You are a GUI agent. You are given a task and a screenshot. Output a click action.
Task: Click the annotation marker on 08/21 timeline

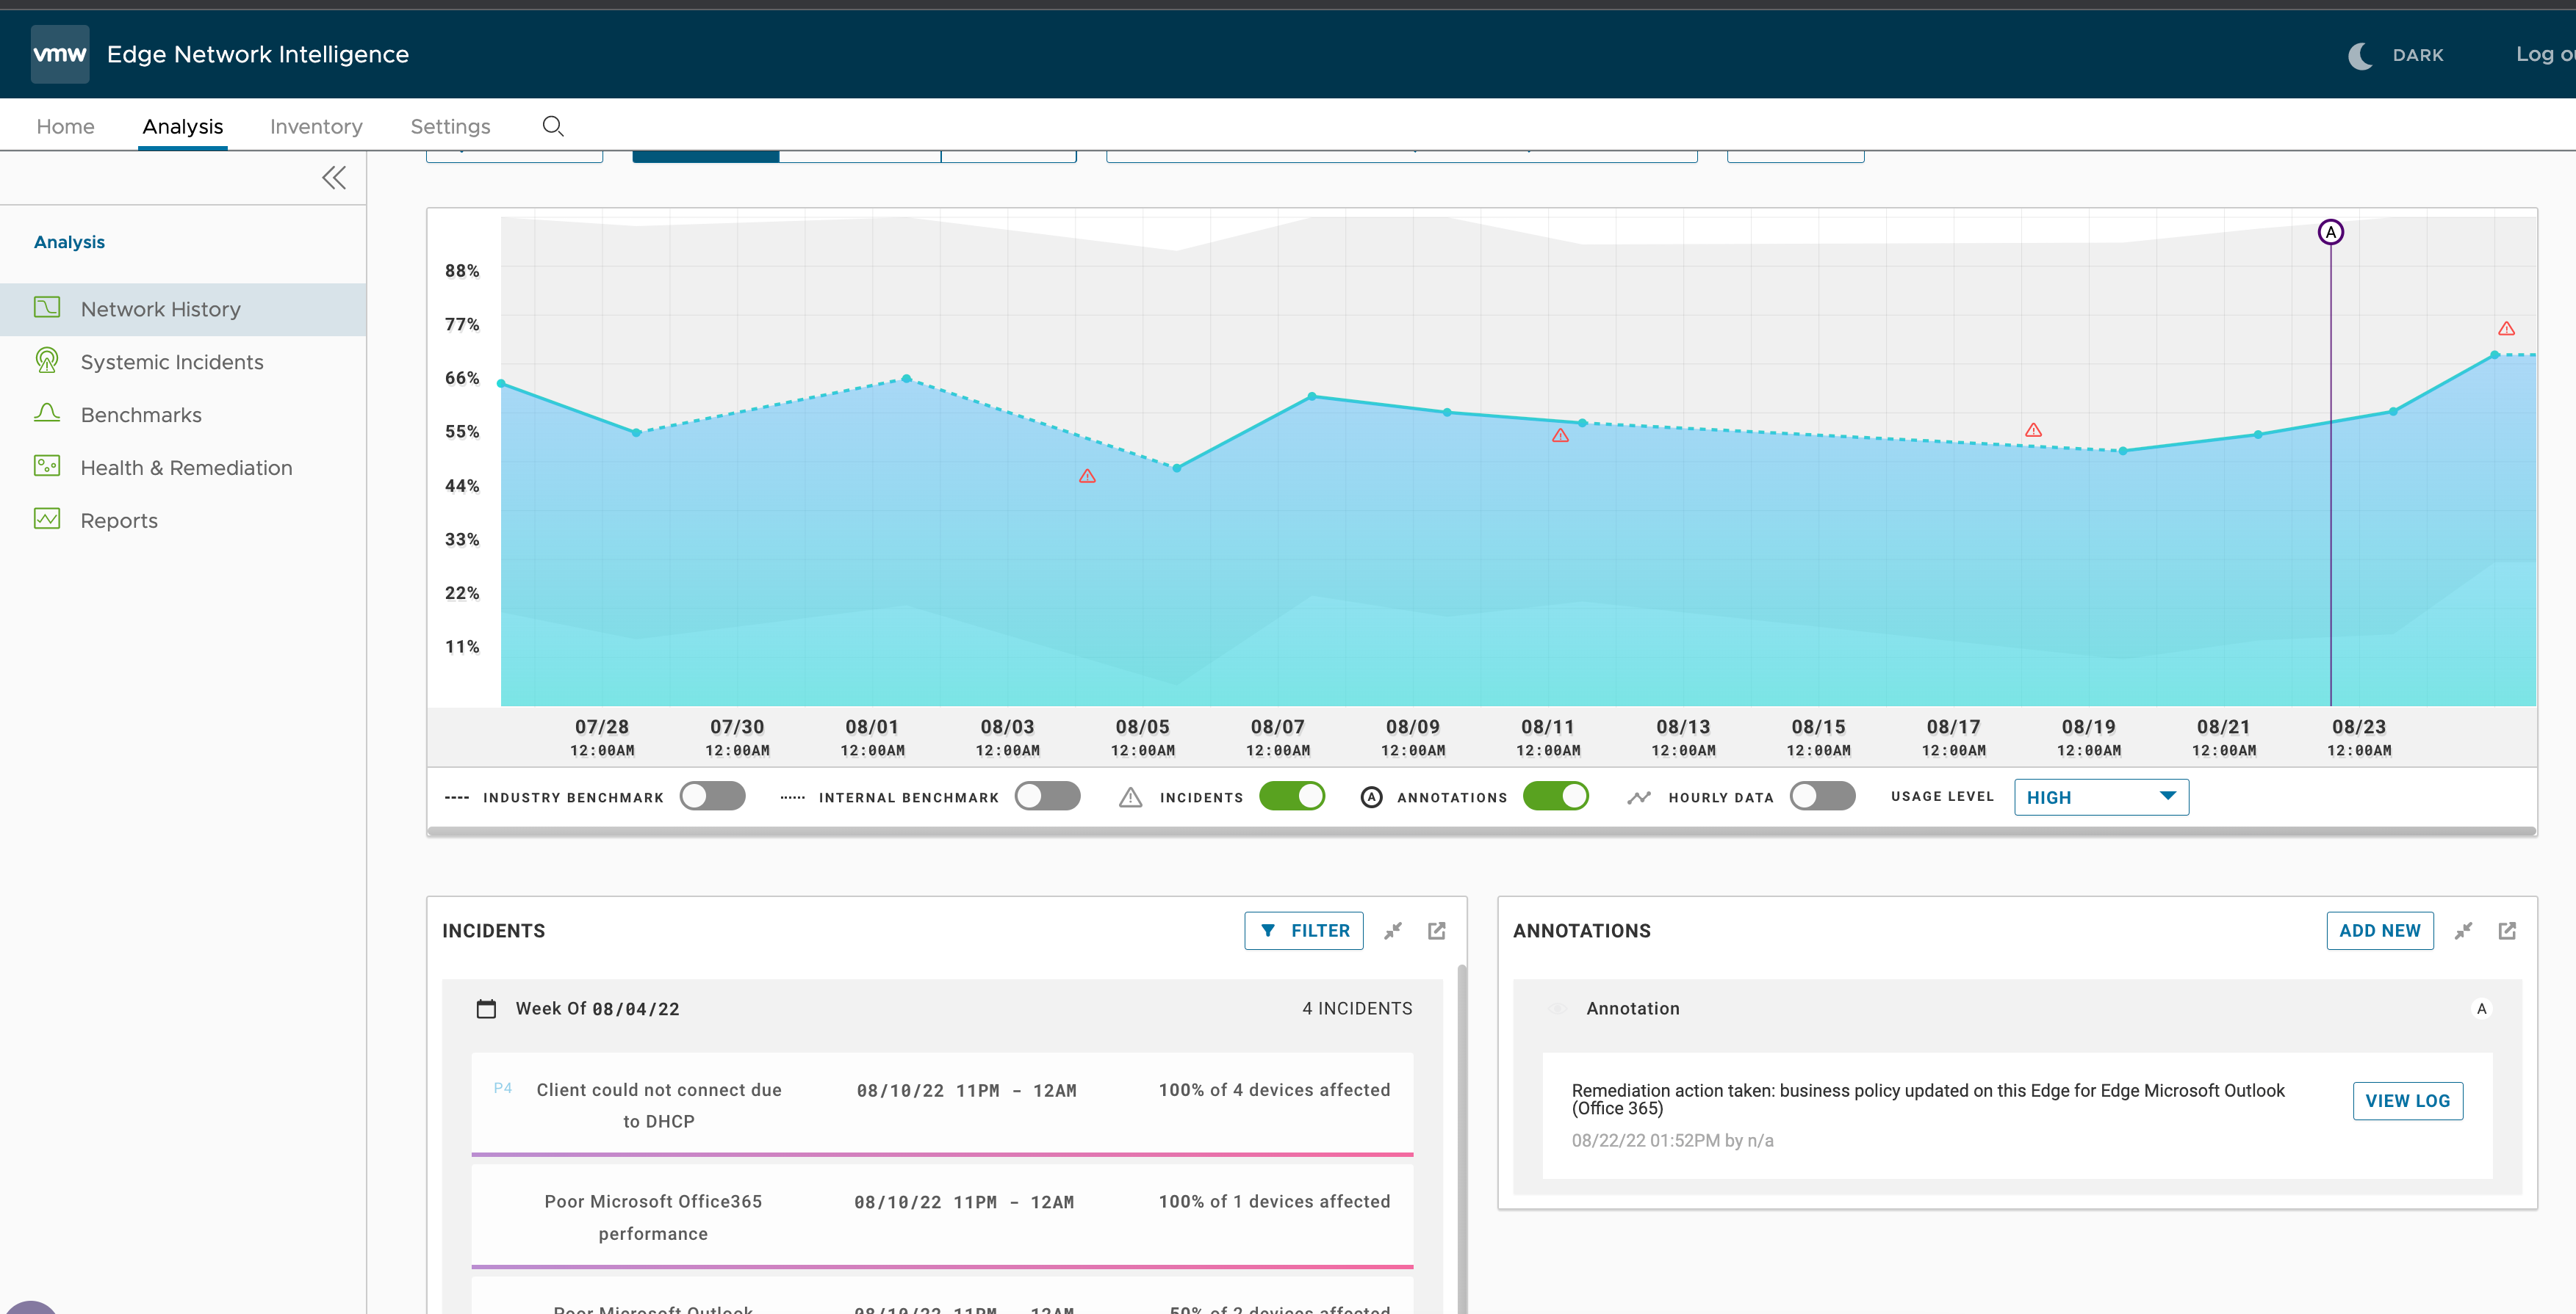pos(2329,233)
